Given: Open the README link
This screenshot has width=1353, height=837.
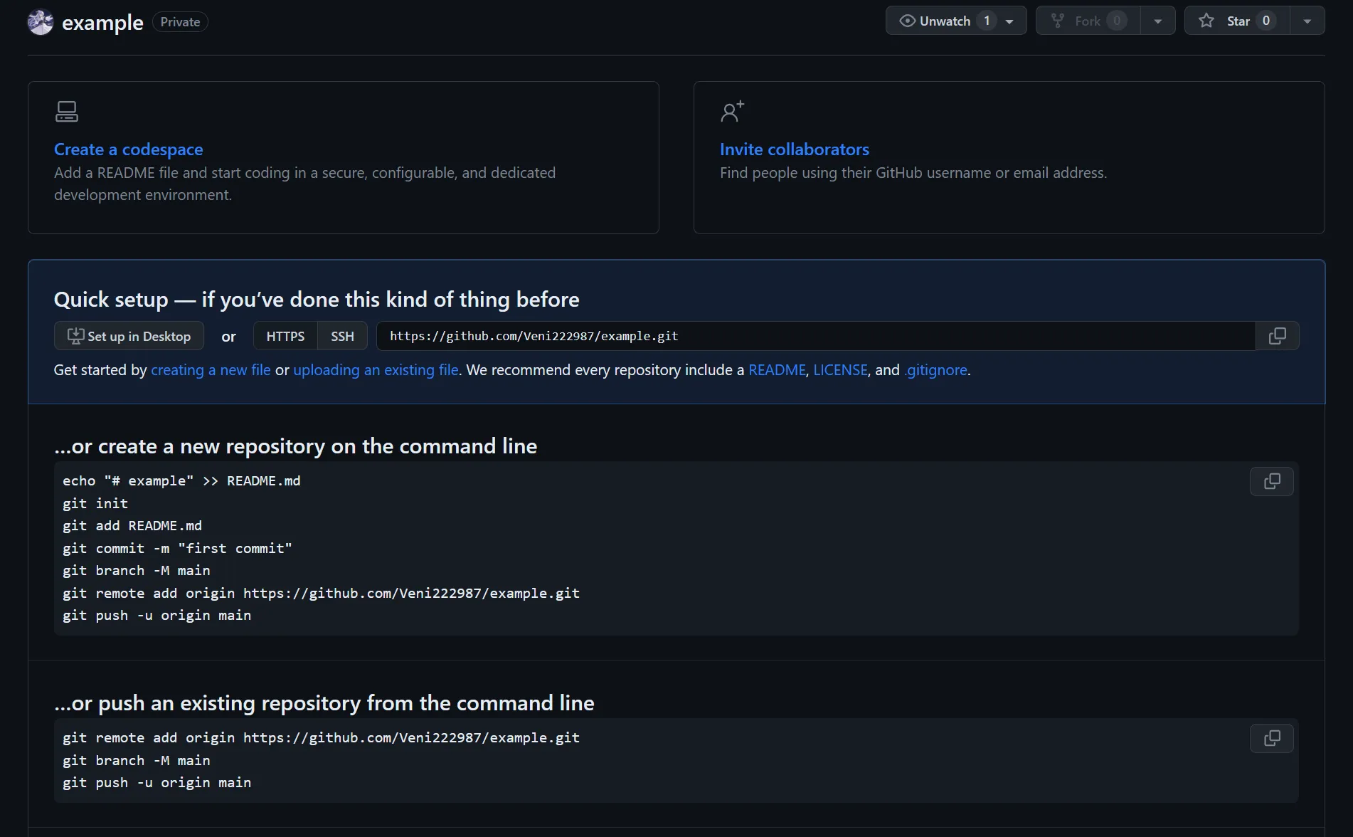Looking at the screenshot, I should [777, 370].
